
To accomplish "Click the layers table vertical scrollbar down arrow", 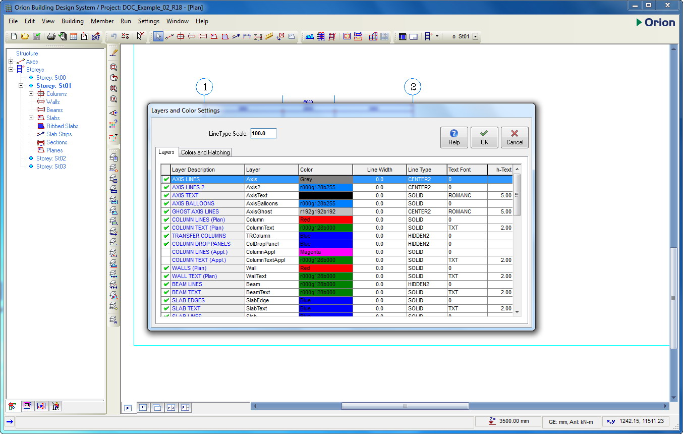I will 517,312.
